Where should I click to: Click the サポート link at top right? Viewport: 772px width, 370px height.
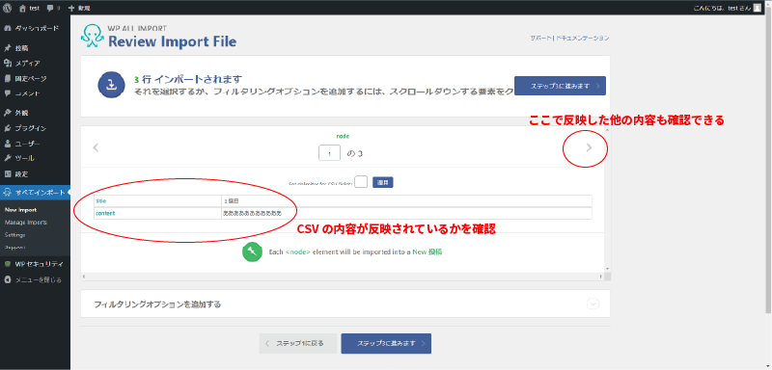(540, 38)
